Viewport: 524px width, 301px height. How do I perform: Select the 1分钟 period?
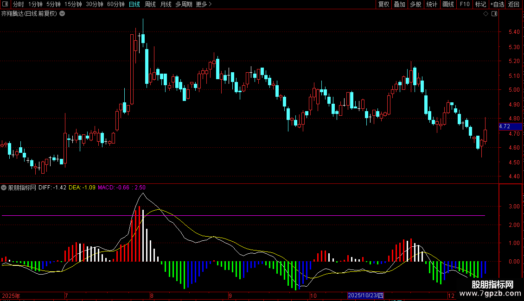point(35,4)
